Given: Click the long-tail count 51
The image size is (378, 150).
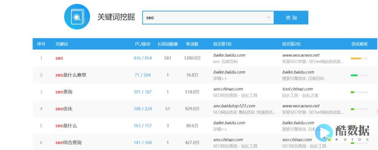Looking at the screenshot, I should [x=167, y=109].
